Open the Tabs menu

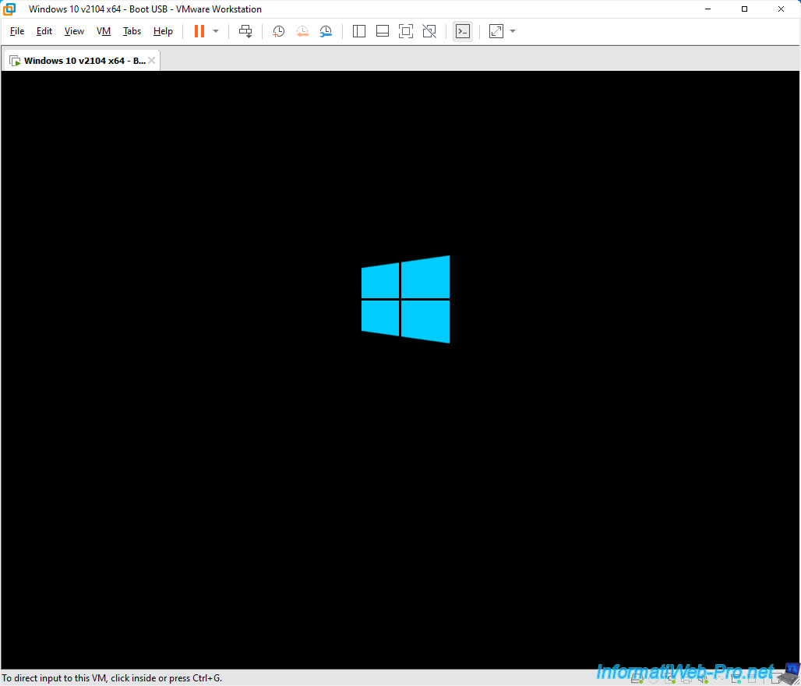[132, 31]
